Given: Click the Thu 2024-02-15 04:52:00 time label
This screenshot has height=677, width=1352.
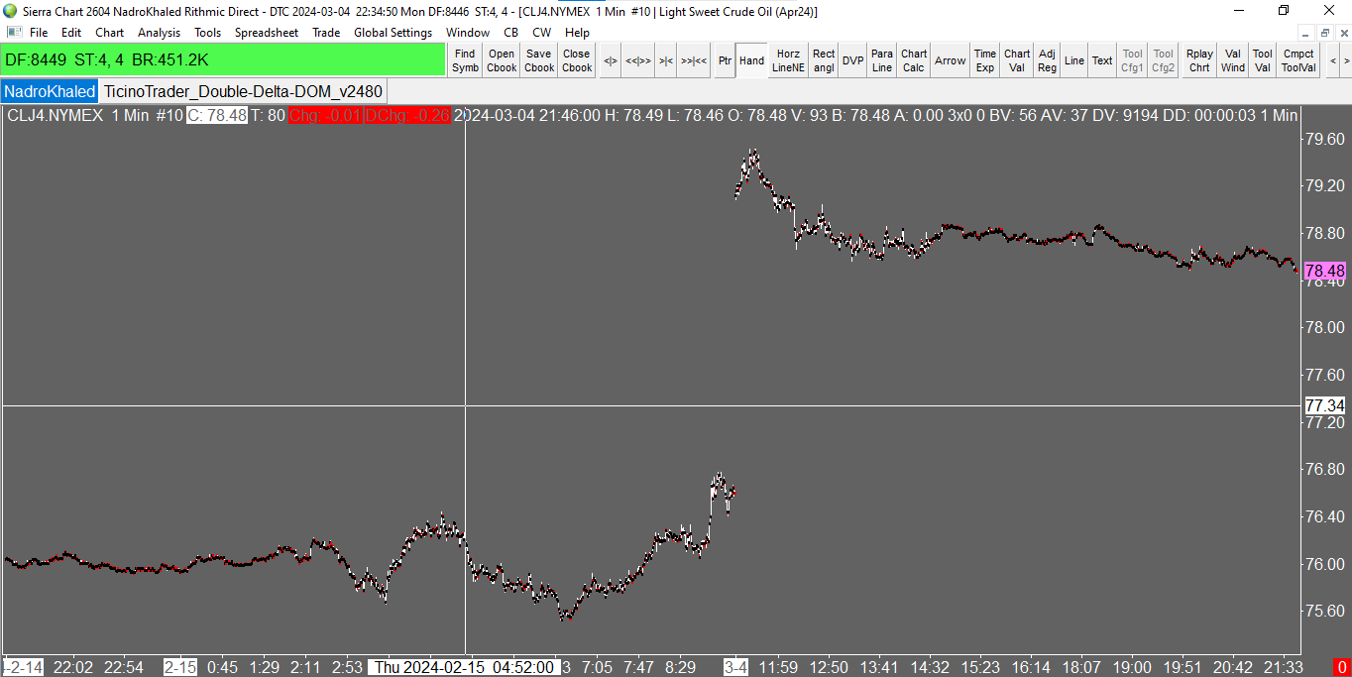Looking at the screenshot, I should (x=464, y=667).
